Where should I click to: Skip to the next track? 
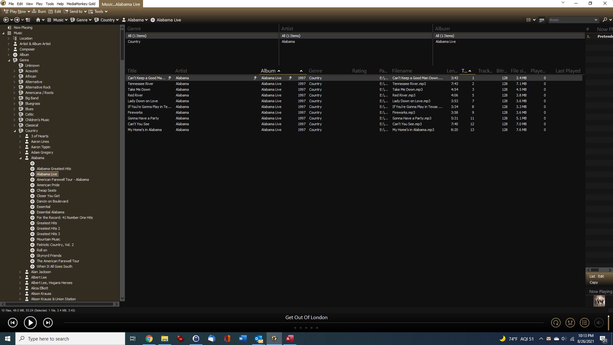click(48, 323)
